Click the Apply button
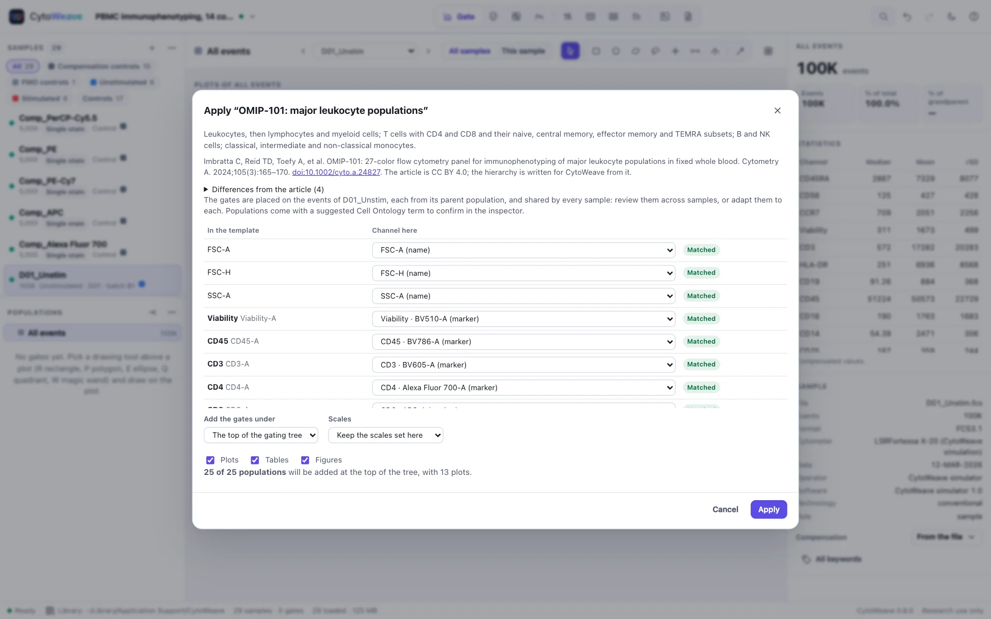 point(769,510)
